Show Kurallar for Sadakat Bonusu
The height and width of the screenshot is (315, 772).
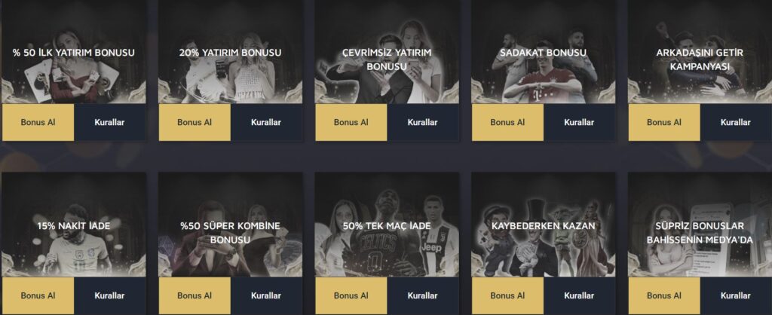(x=579, y=122)
